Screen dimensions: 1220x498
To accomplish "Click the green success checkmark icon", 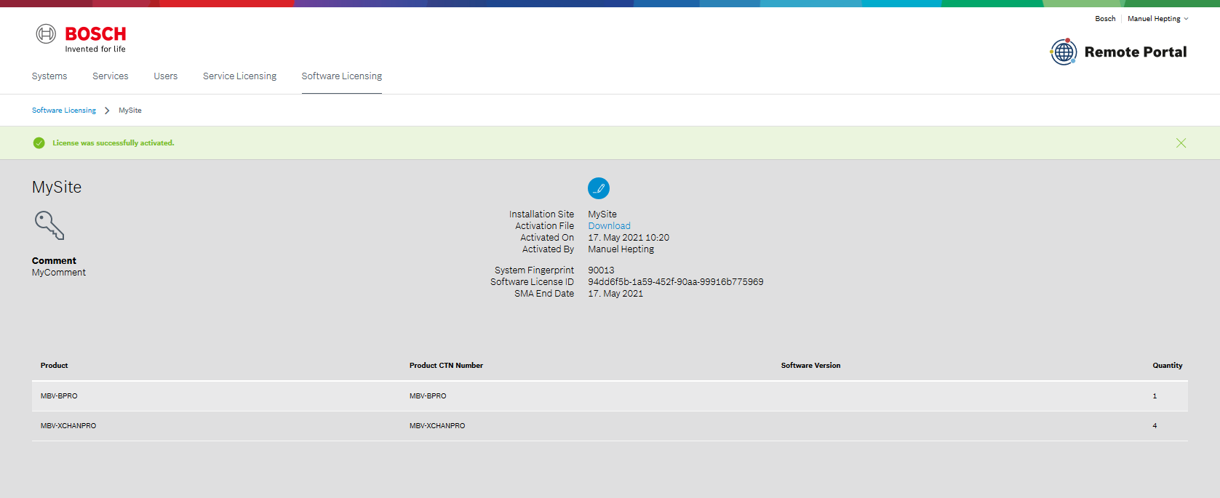I will coord(39,143).
